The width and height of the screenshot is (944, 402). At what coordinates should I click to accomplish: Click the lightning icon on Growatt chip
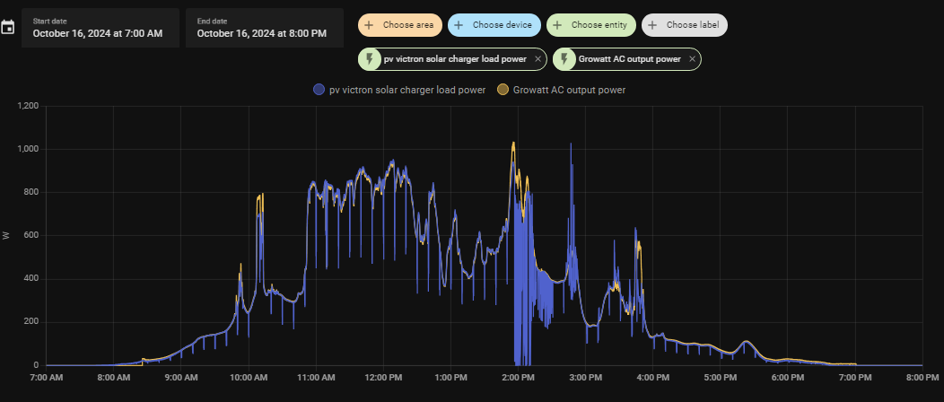[x=564, y=59]
